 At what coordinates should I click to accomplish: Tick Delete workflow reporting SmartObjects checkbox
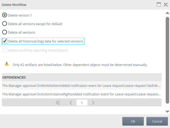(5, 50)
